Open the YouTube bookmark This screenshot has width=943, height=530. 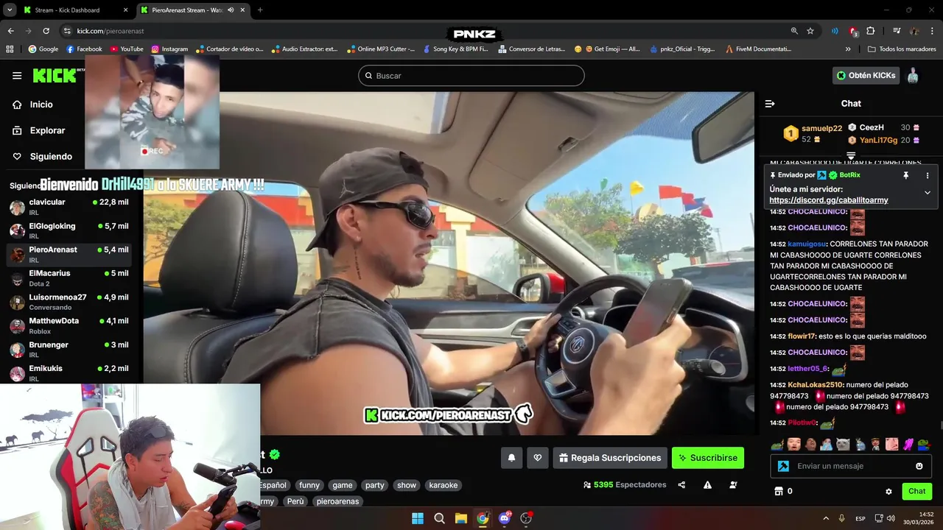click(x=127, y=49)
